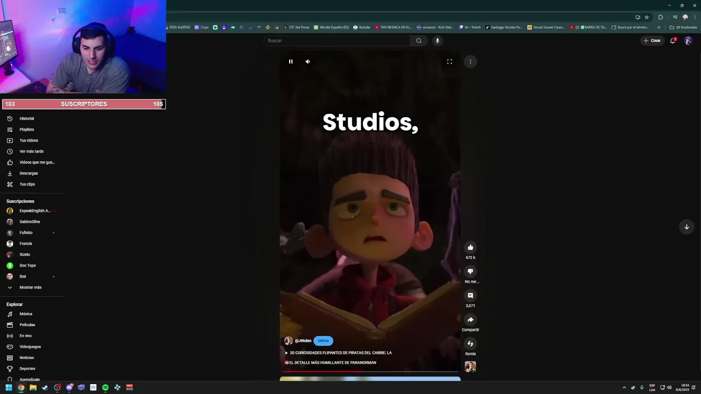Click the magnifier search button
701x394 pixels.
coord(419,40)
